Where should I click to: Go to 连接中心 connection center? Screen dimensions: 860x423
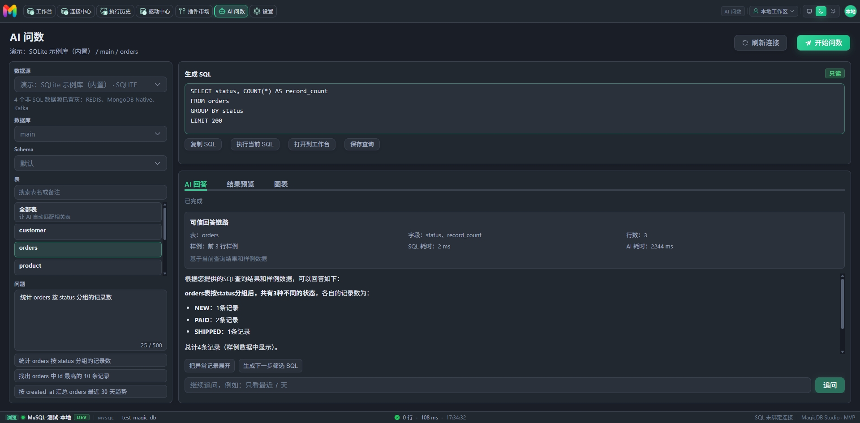[76, 11]
